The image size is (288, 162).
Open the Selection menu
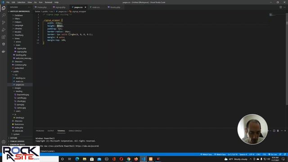tap(21, 2)
